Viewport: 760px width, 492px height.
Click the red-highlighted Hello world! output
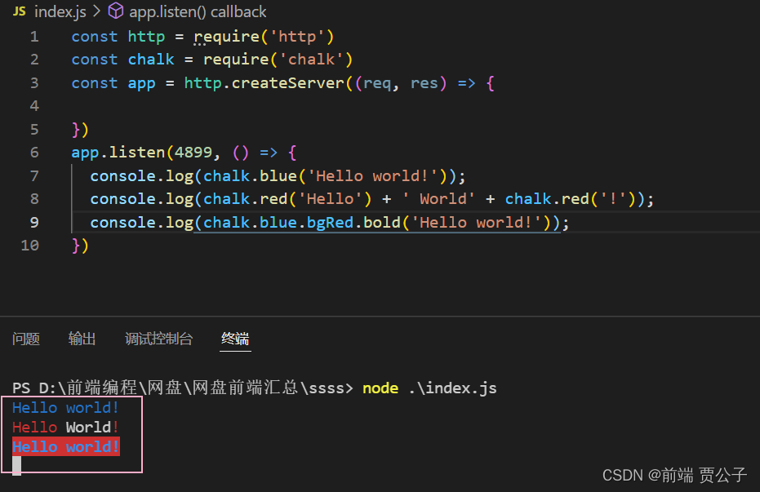point(64,446)
